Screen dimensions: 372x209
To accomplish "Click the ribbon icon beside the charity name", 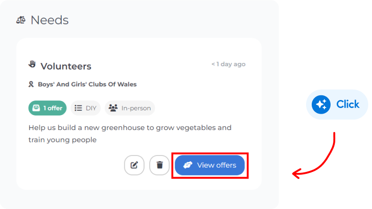I will point(32,85).
